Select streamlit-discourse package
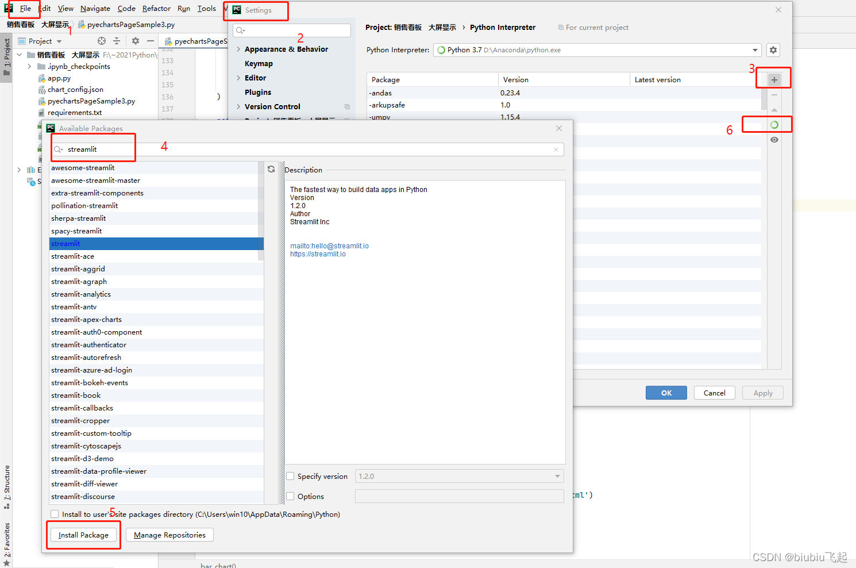 (x=156, y=497)
